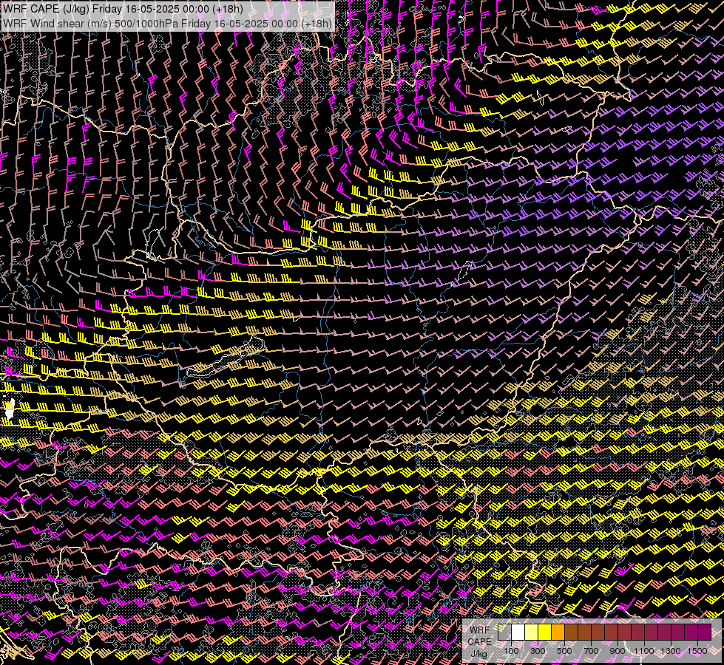Screen dimensions: 724x665
Task: Click the pale yellow CAPE legend swatch
Action: point(532,632)
